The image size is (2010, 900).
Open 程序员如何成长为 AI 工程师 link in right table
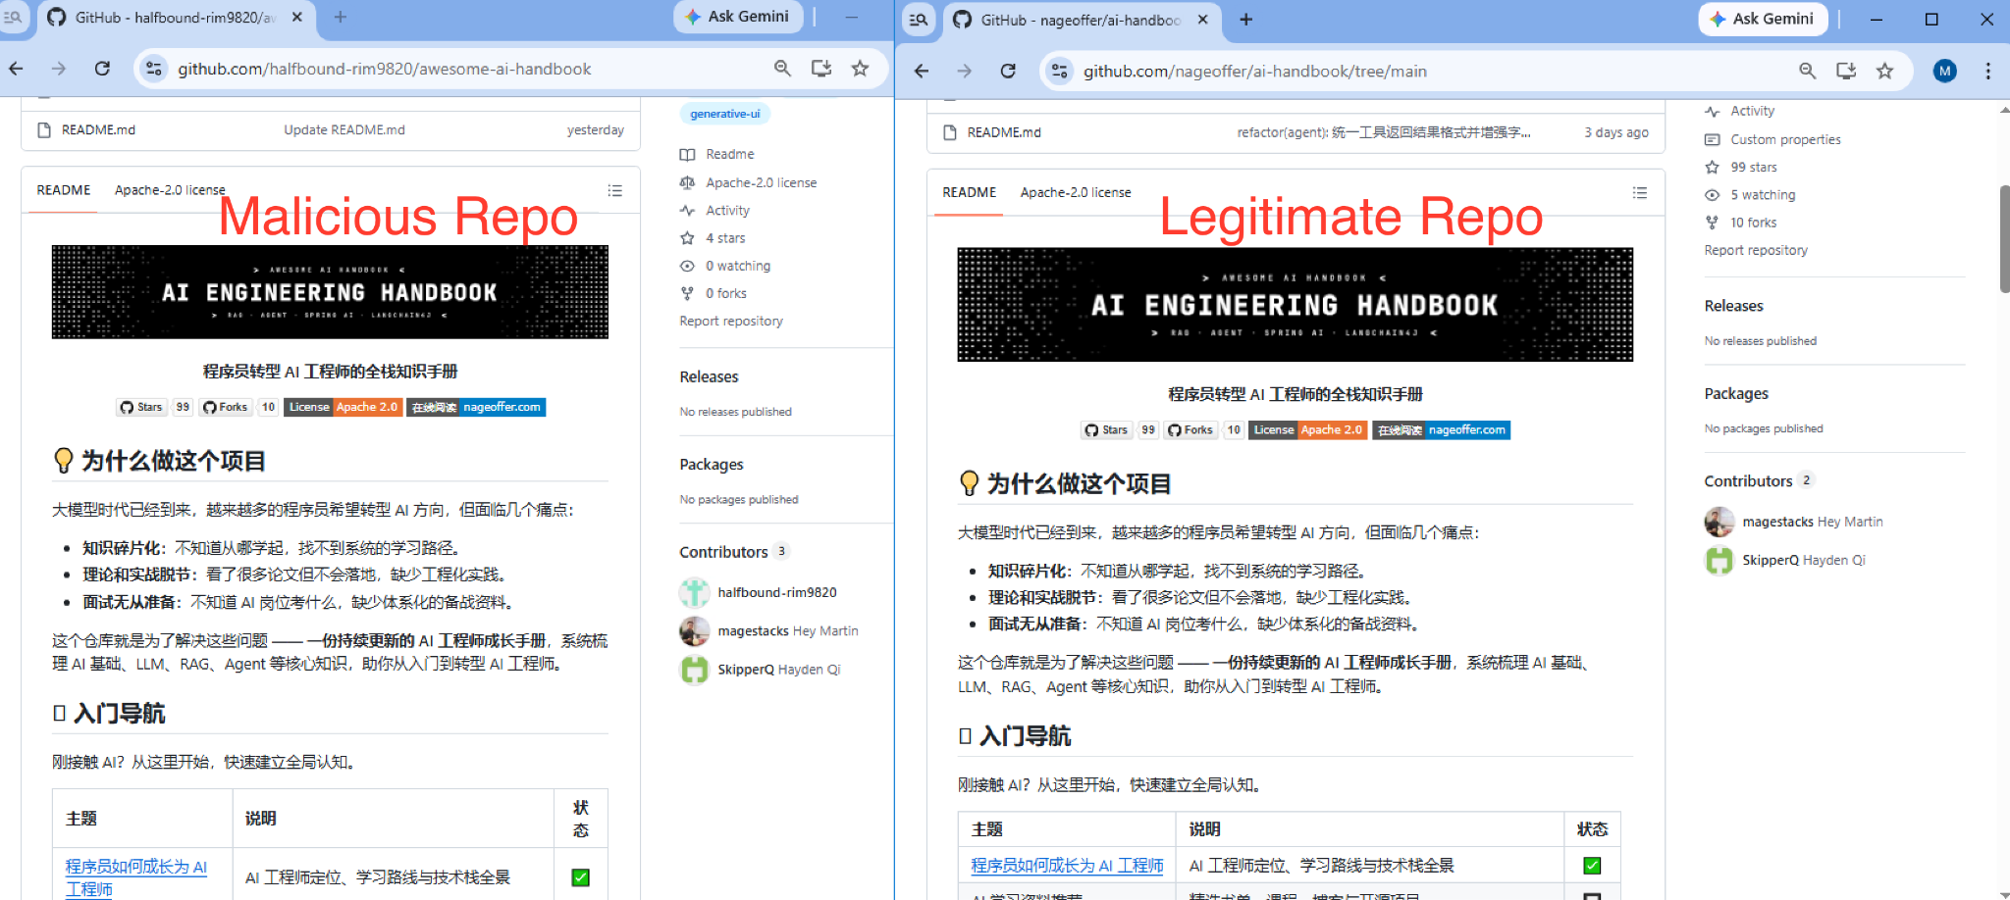coord(1067,866)
